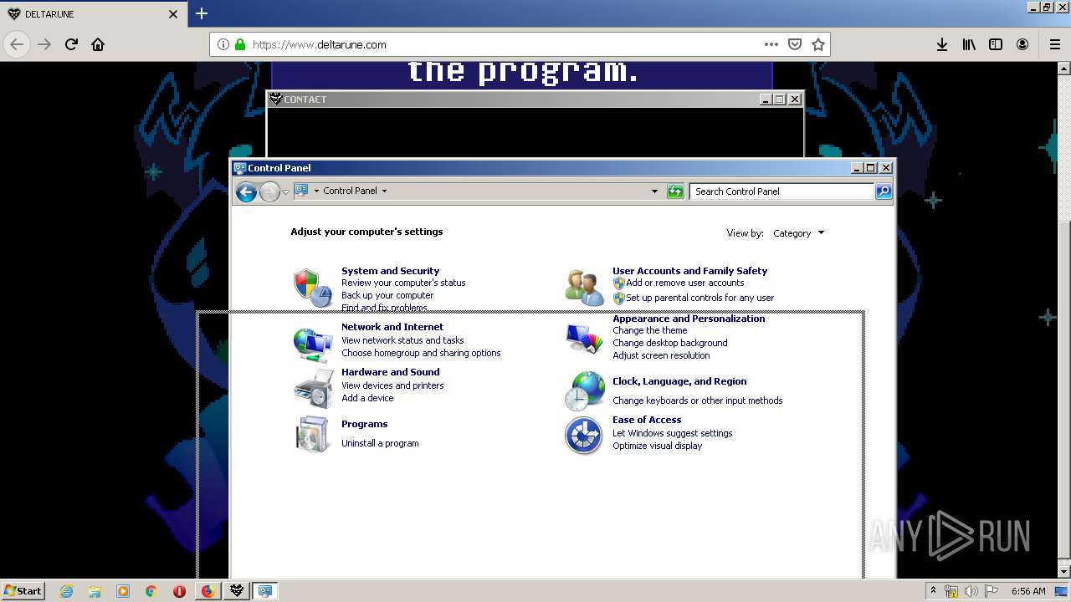This screenshot has height=602, width=1071.
Task: Expand breadcrumb arrow before Control Panel
Action: pyautogui.click(x=316, y=191)
